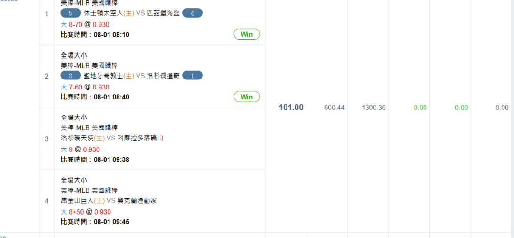The image size is (514, 238).
Task: Click Pittsburgh score badge showing 4
Action: (192, 13)
